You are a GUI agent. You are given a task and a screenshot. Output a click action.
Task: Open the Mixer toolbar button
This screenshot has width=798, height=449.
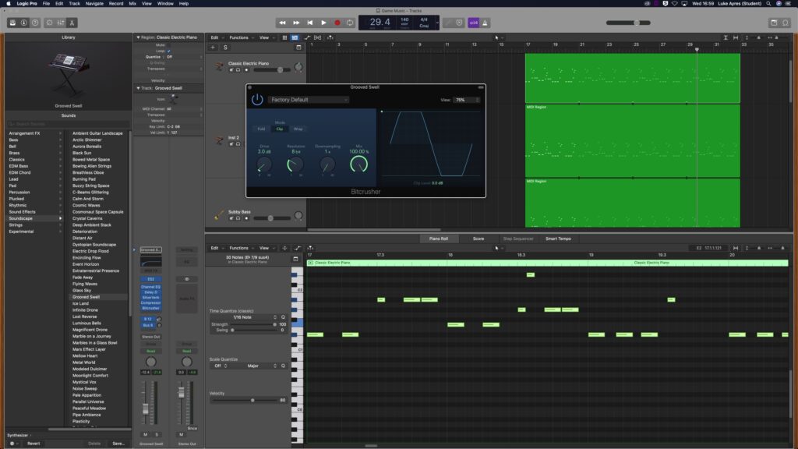click(61, 23)
